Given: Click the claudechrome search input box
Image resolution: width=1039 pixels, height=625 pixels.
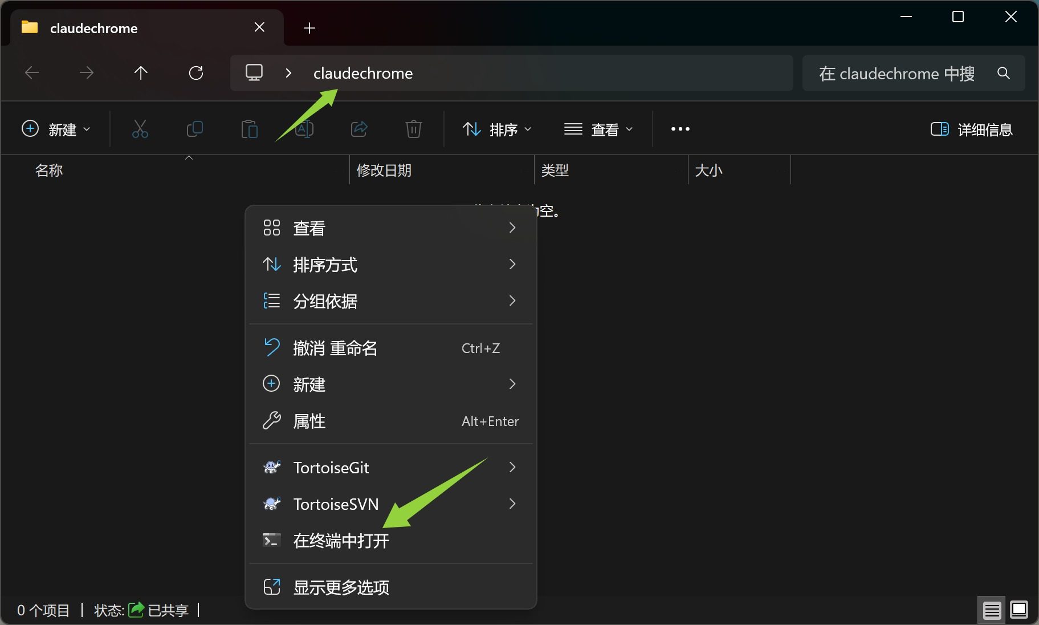Looking at the screenshot, I should [897, 74].
